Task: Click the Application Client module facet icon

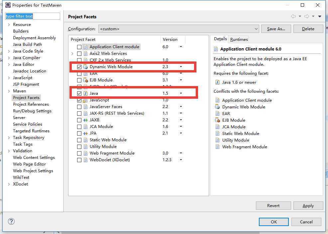Action: (85, 47)
